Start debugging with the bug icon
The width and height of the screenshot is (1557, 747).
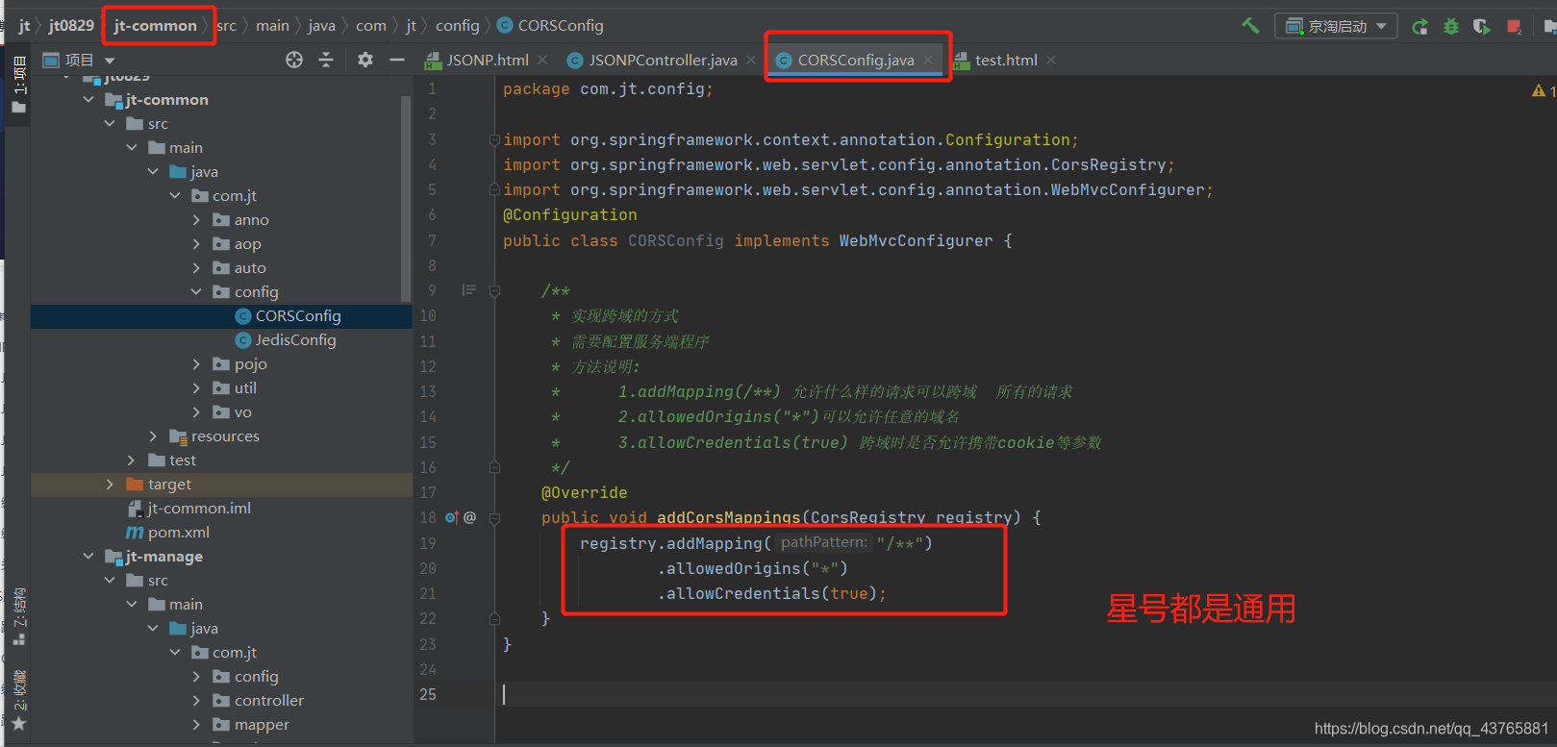1451,26
